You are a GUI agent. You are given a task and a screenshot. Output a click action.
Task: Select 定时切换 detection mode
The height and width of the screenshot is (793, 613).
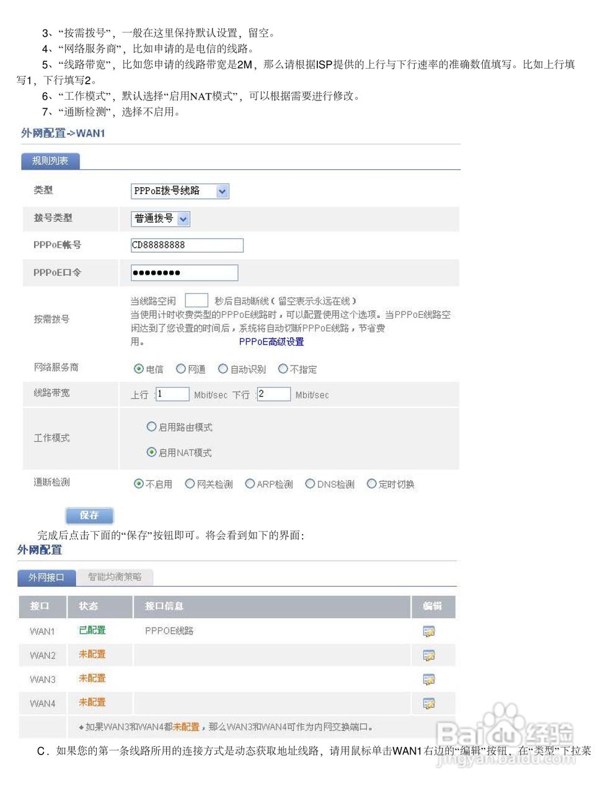click(x=371, y=483)
